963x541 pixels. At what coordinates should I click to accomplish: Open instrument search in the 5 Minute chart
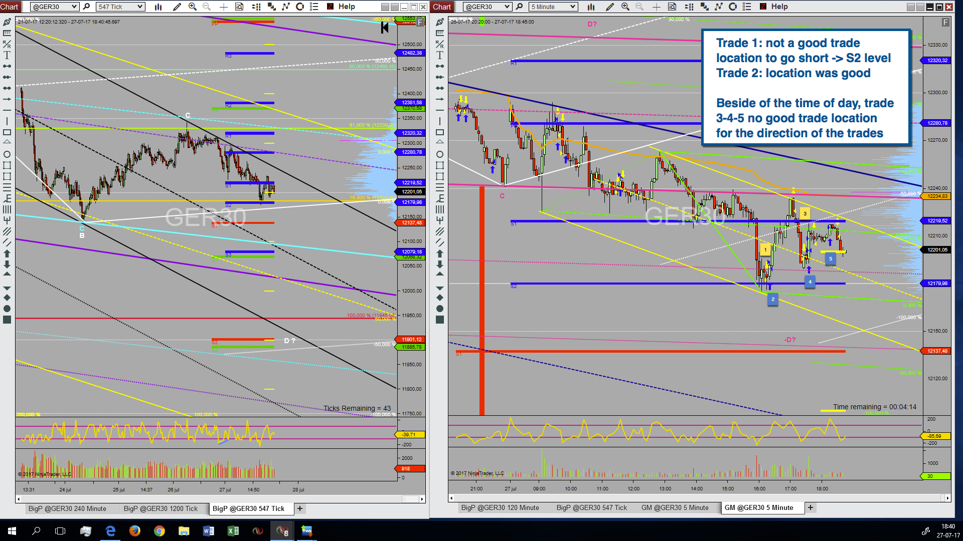520,7
